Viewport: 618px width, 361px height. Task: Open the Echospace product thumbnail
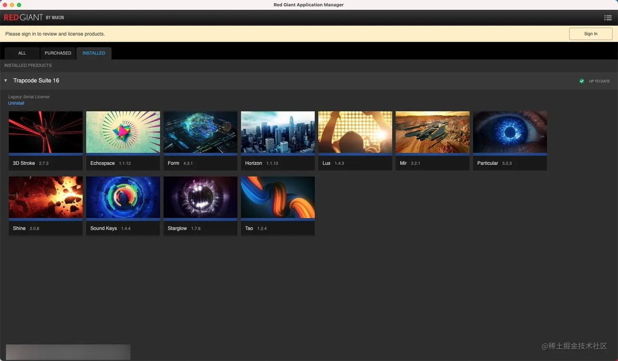(x=123, y=132)
